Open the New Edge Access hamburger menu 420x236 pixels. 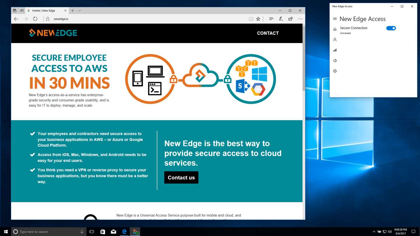(x=335, y=19)
